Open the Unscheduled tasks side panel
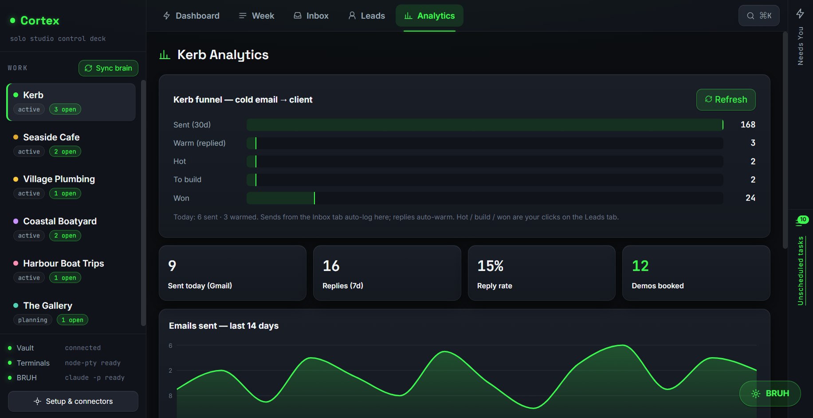Screen dimensions: 813x418 pos(801,271)
